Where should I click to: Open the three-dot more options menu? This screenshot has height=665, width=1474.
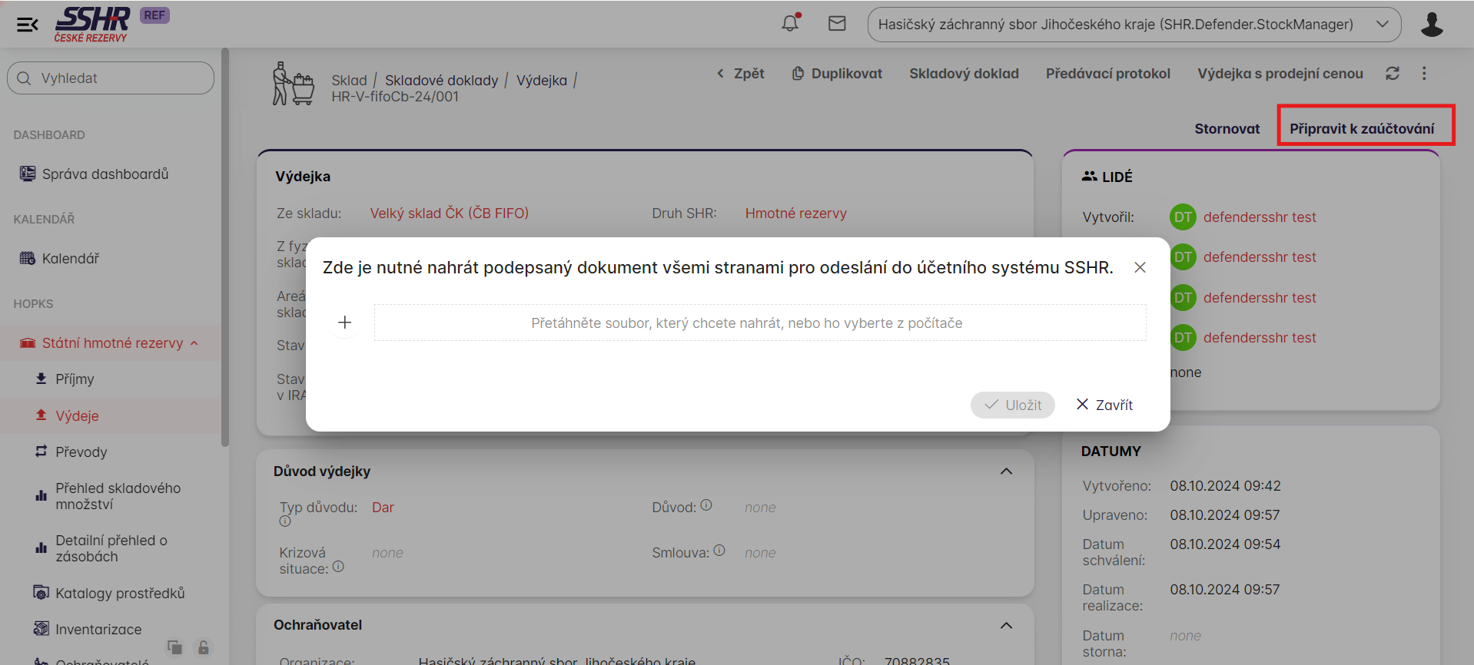[x=1424, y=74]
